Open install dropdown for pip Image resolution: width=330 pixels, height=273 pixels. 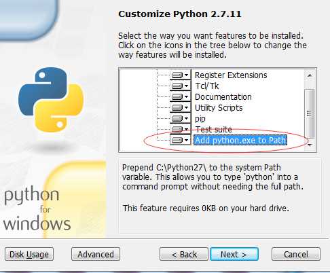point(181,118)
